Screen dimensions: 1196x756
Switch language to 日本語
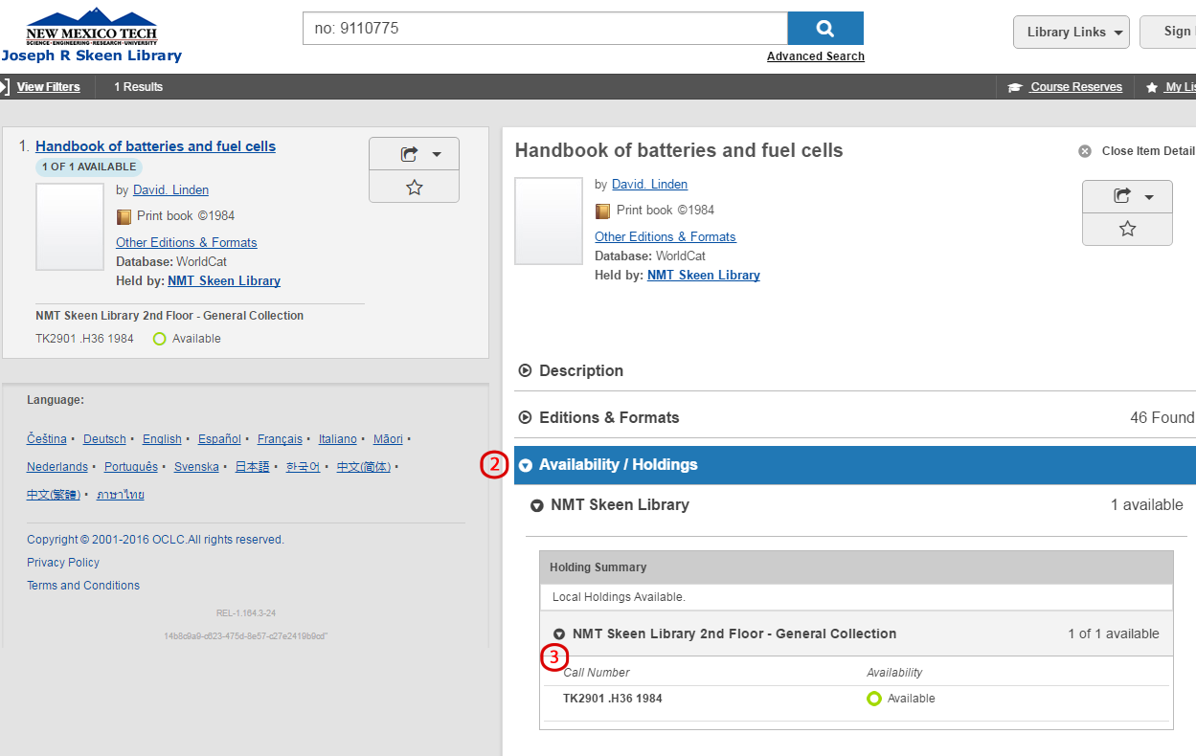pos(253,467)
